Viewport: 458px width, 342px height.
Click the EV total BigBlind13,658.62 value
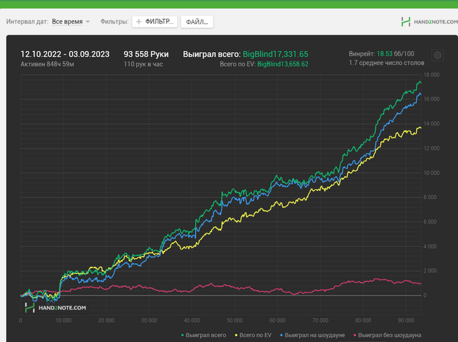tap(283, 64)
